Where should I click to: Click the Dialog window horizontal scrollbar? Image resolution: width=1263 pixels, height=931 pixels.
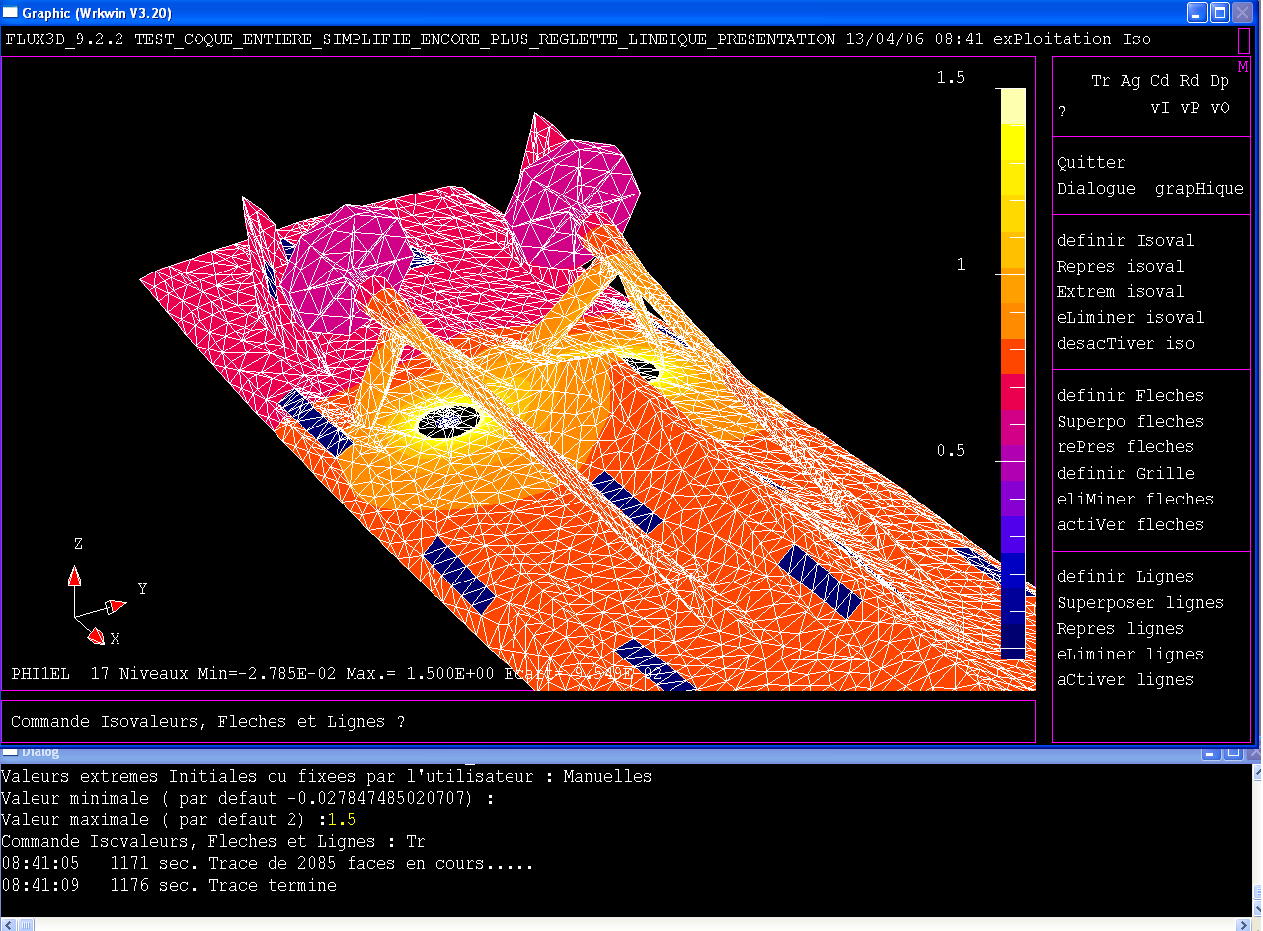coord(632,924)
